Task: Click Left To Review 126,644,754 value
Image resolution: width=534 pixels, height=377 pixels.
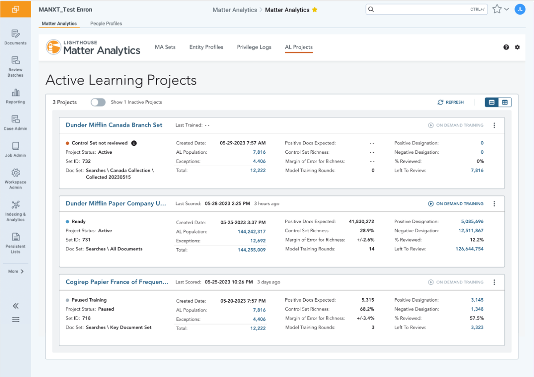Action: point(469,249)
